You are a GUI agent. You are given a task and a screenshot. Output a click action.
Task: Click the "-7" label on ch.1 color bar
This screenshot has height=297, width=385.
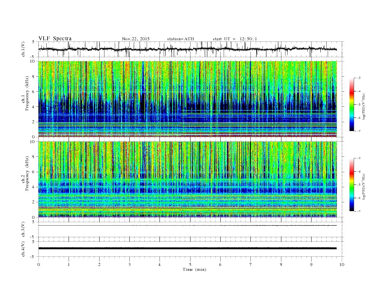(359, 131)
